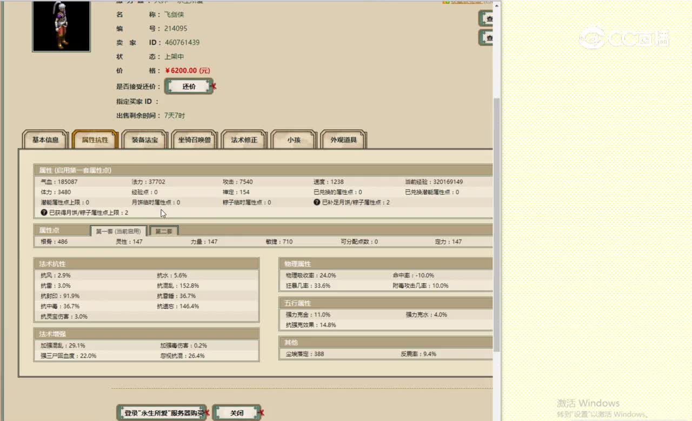This screenshot has width=692, height=421.
Task: Click the 抗遗忘：146.4% resistance entry
Action: point(178,306)
